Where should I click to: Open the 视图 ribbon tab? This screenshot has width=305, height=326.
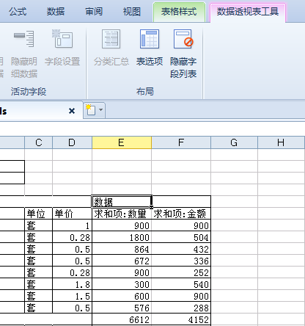point(132,12)
